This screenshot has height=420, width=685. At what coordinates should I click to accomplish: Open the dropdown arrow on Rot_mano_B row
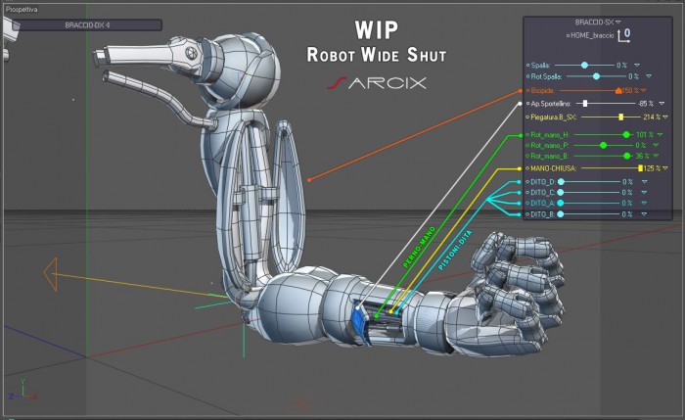tap(656, 156)
